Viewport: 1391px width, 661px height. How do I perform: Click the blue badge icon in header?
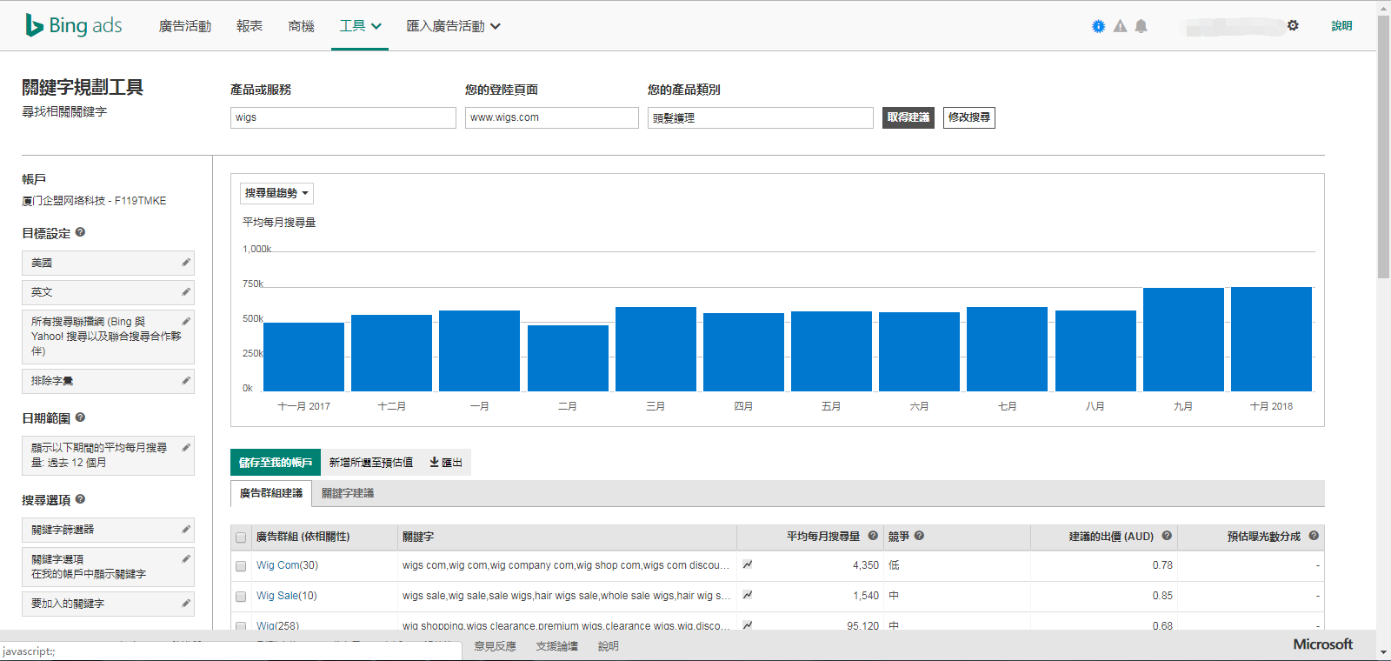pos(1098,26)
